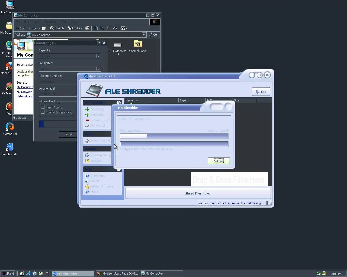Click the Delete X icon in My Computer toolbar
Screen dimensions: 347x277
[x=108, y=28]
